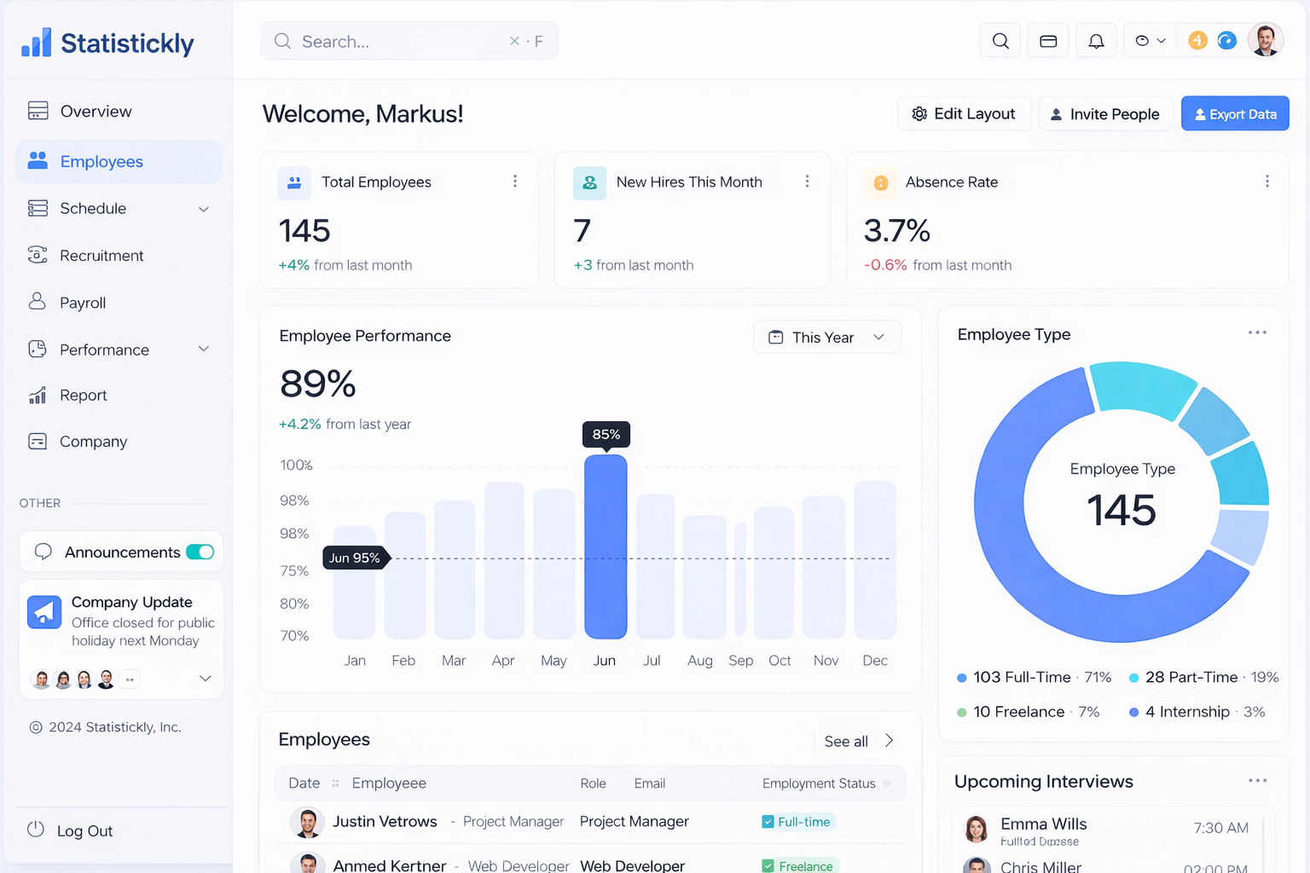Open the This Year period dropdown
Viewport: 1310px width, 873px height.
pyautogui.click(x=826, y=338)
